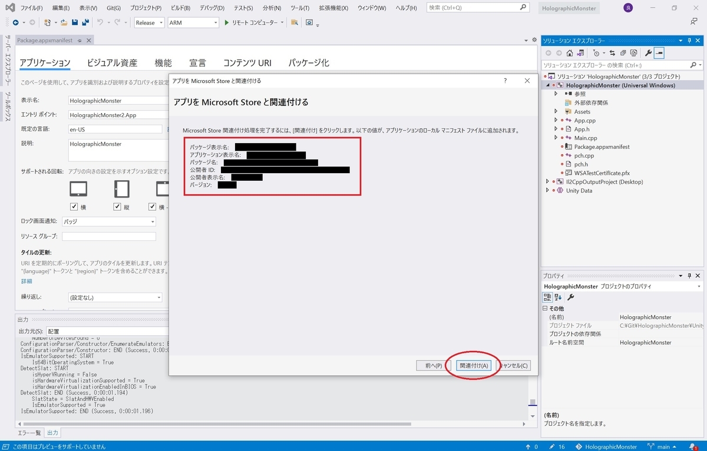
Task: Click the feedback icon at top right
Action: coord(693,22)
